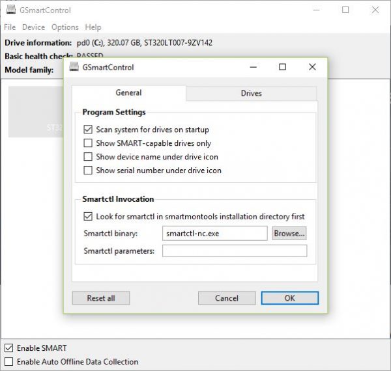Screen dimensions: 391x371
Task: Click the 'Smartctl binary:' label
Action: coord(111,234)
